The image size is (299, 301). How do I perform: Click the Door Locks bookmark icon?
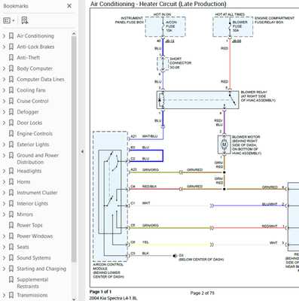pos(11,123)
